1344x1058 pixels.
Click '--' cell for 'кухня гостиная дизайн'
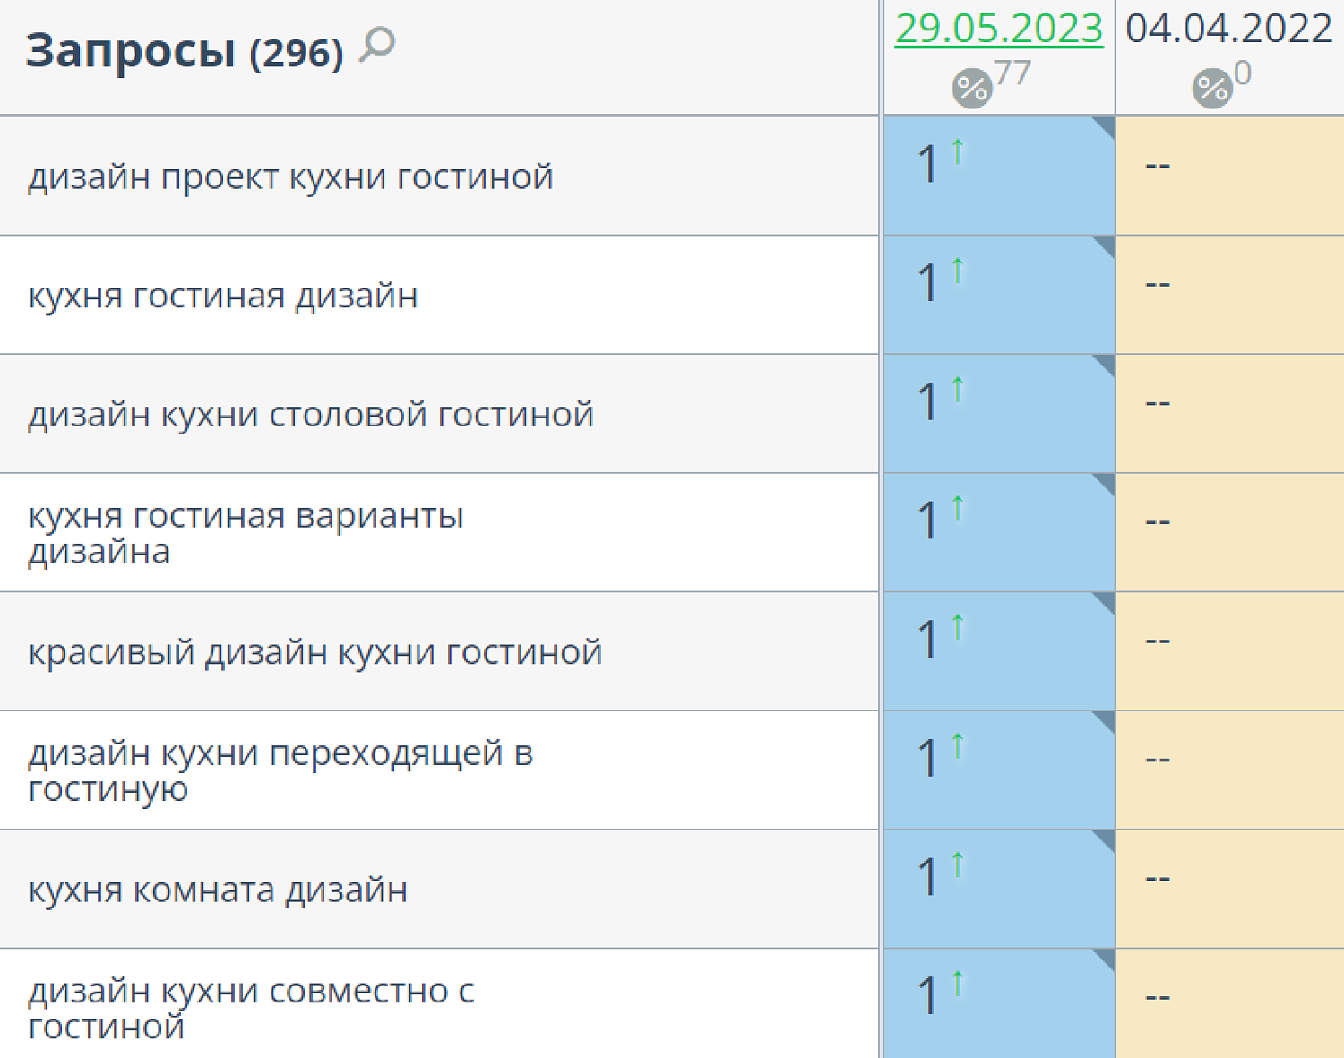pos(1229,295)
